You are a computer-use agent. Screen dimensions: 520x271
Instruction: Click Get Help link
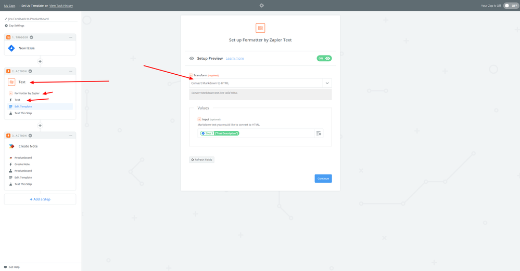pos(14,267)
